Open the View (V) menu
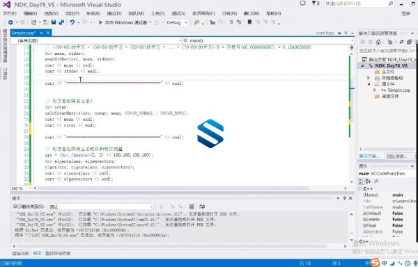This screenshot has width=418, height=267. pyautogui.click(x=51, y=13)
